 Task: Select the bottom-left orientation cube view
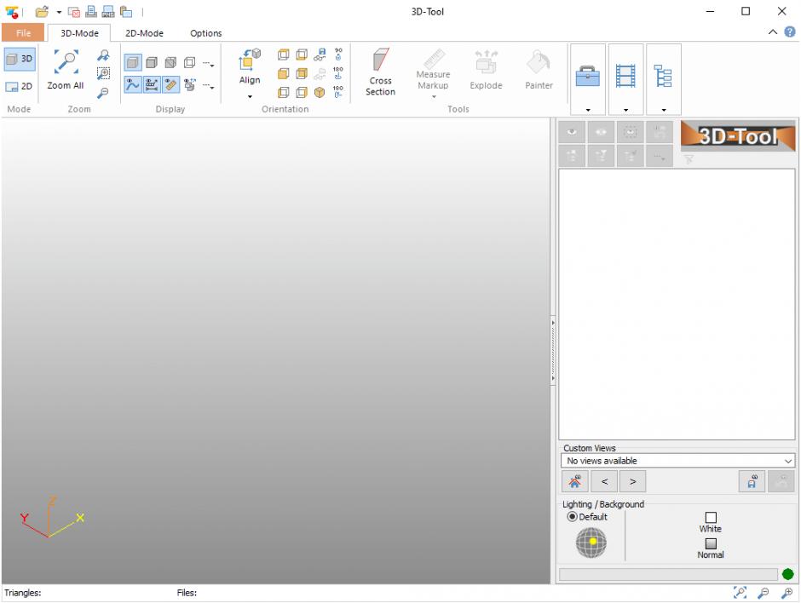click(x=284, y=93)
